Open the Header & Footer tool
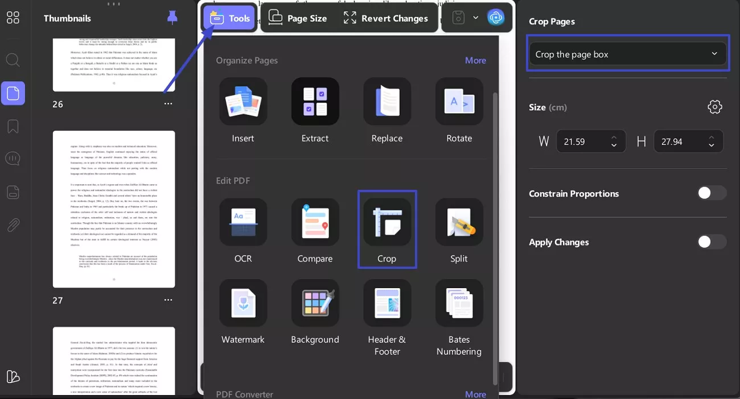This screenshot has height=399, width=740. click(387, 317)
